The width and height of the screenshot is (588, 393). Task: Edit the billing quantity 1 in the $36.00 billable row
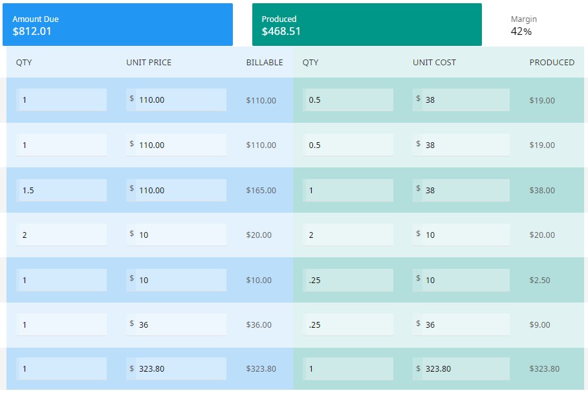pyautogui.click(x=61, y=324)
